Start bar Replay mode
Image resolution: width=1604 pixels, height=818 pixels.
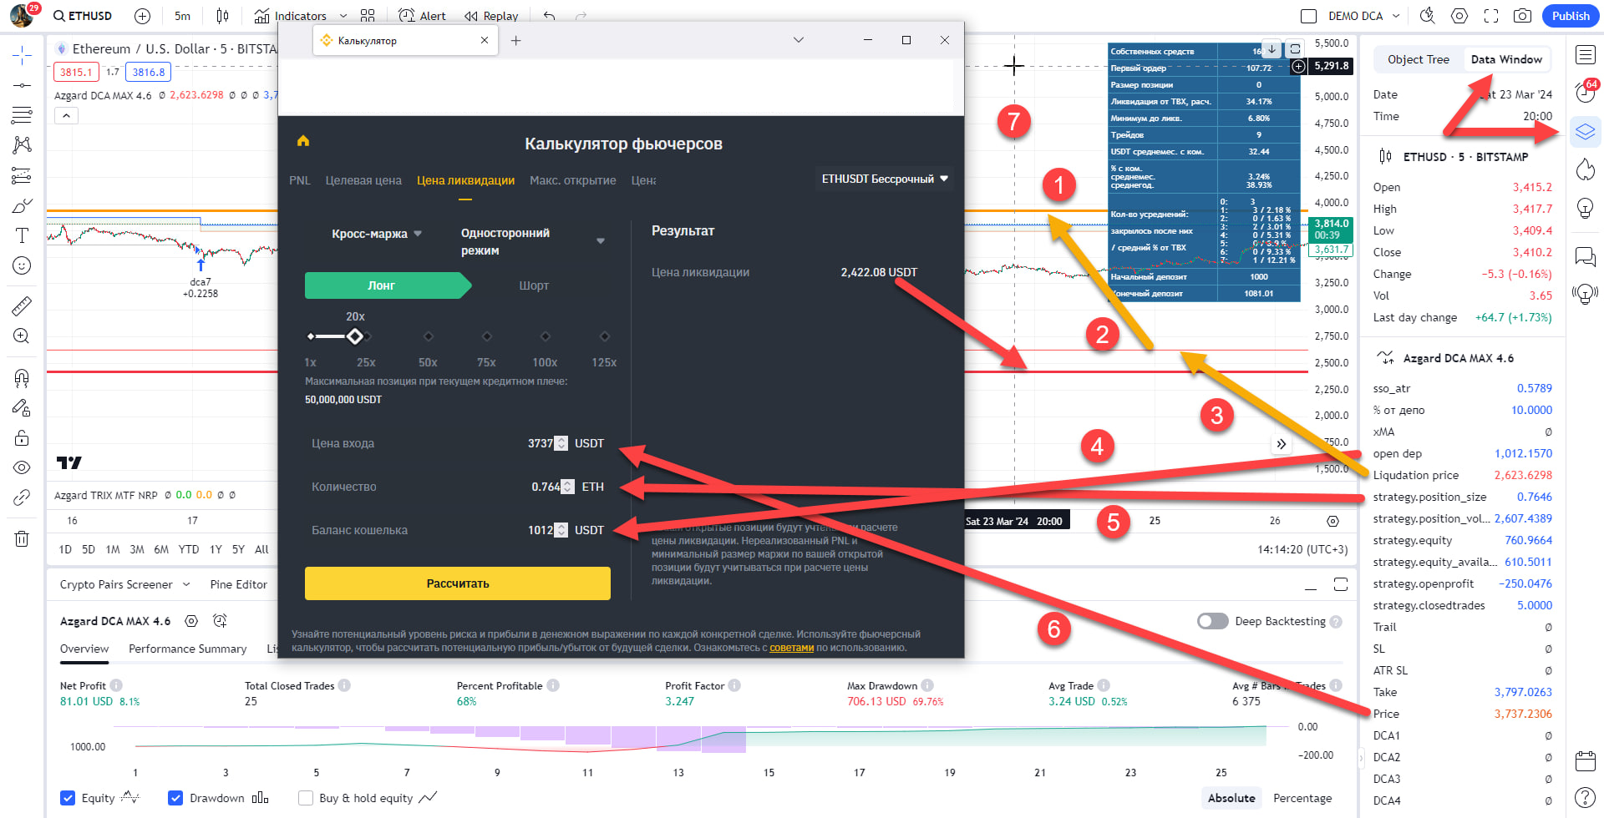[x=491, y=16]
